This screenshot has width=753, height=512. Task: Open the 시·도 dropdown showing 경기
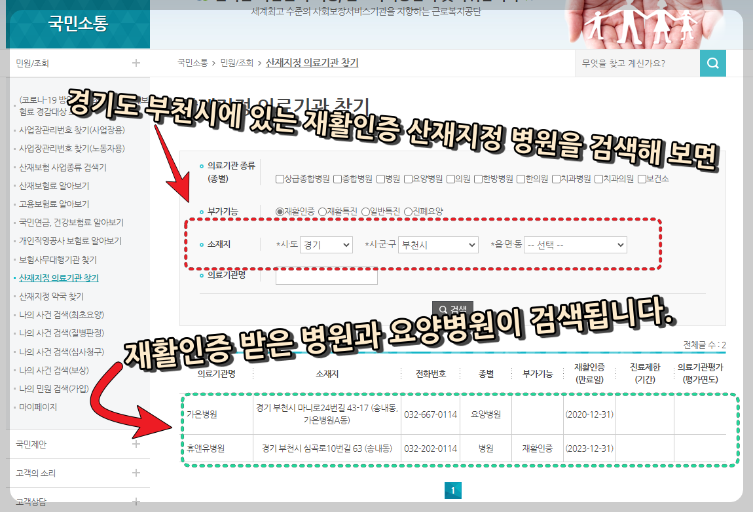[326, 245]
